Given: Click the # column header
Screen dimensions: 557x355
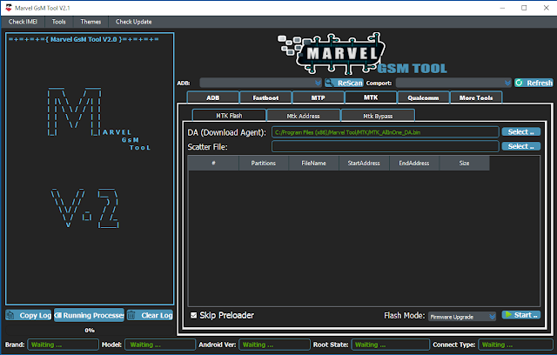Looking at the screenshot, I should pos(213,163).
